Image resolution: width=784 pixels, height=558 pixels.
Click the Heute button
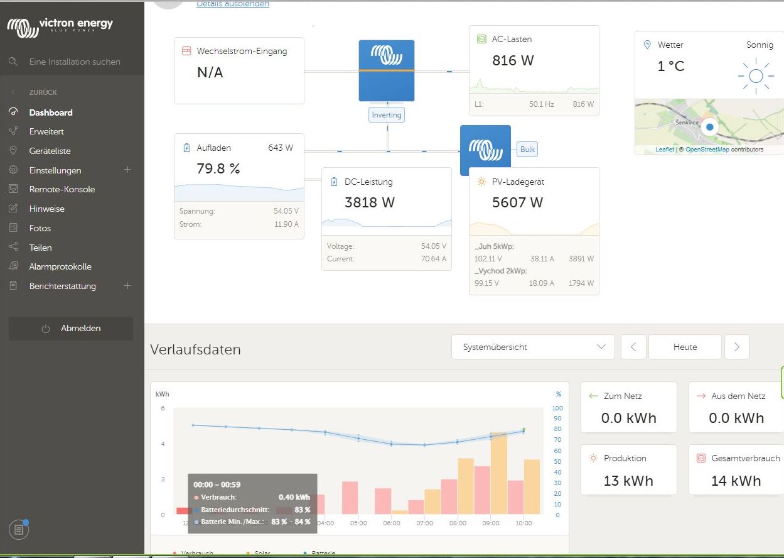(x=685, y=347)
